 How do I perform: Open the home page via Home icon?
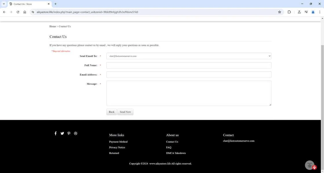click(25, 12)
